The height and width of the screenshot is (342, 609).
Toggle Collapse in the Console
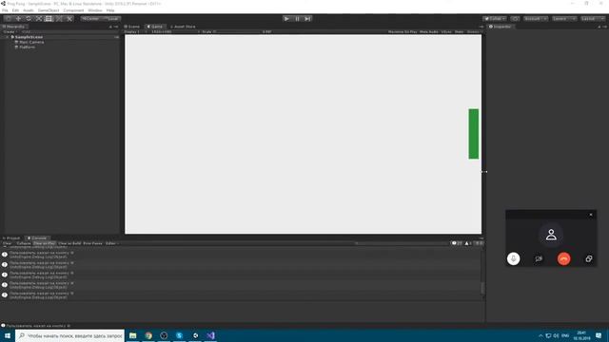(x=23, y=243)
